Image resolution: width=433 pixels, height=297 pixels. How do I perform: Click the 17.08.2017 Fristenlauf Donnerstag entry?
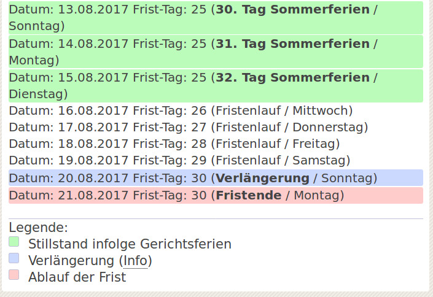(189, 127)
